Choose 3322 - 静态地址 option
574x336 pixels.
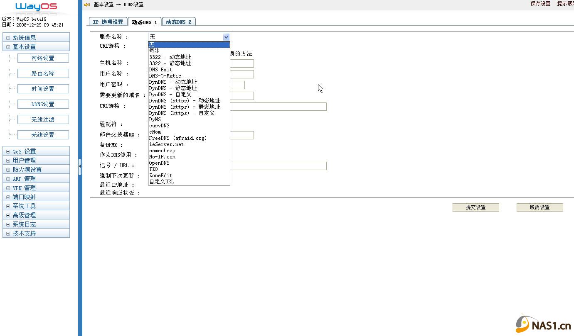click(x=189, y=63)
